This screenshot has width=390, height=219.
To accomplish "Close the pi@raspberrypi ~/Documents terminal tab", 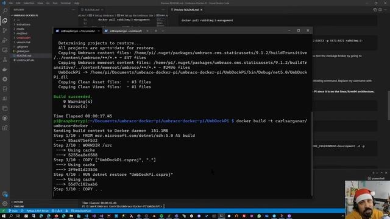I will click(x=99, y=31).
